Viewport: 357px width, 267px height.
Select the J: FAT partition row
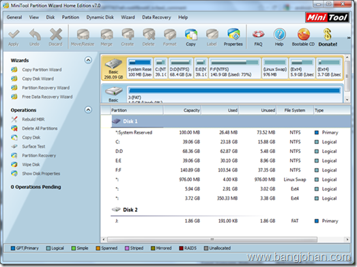coord(231,221)
